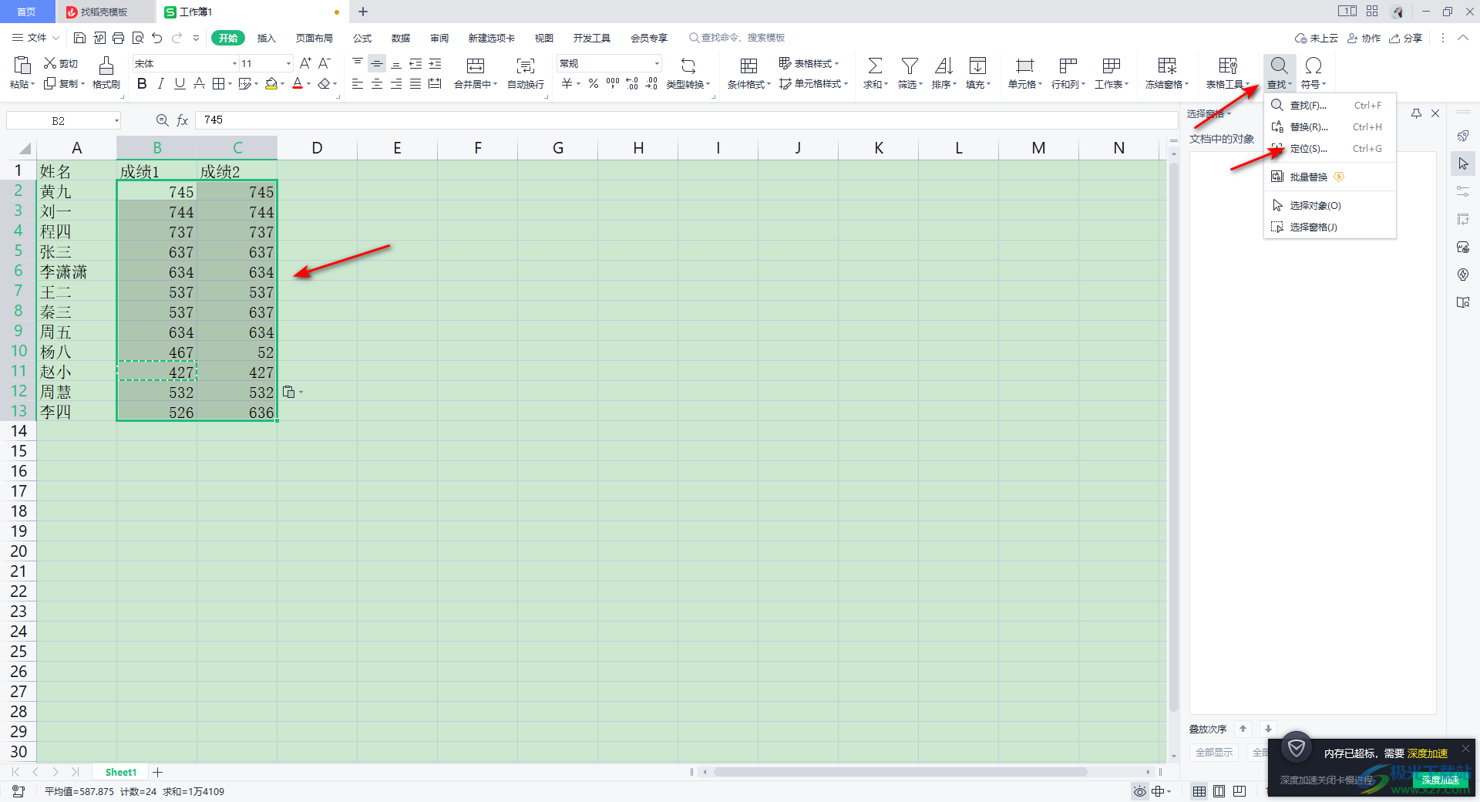Click the horizontal scrollbar of the sheet
Viewport: 1480px width, 802px height.
coord(900,771)
